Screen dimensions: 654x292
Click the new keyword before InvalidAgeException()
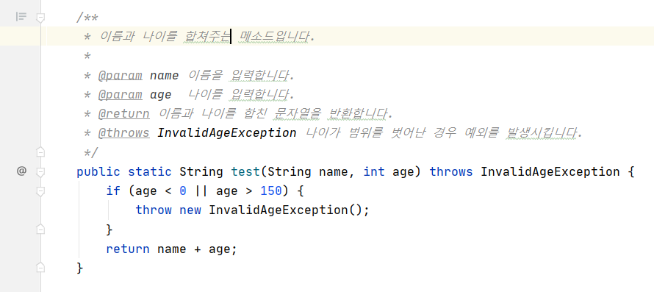pyautogui.click(x=190, y=210)
